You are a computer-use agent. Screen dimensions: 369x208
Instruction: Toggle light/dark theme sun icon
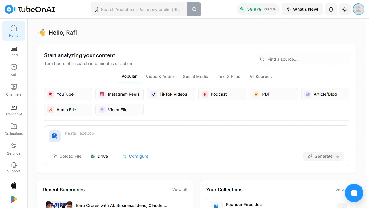345,9
